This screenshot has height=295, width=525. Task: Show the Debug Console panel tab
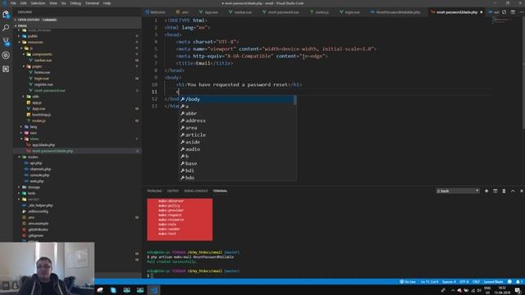(196, 191)
